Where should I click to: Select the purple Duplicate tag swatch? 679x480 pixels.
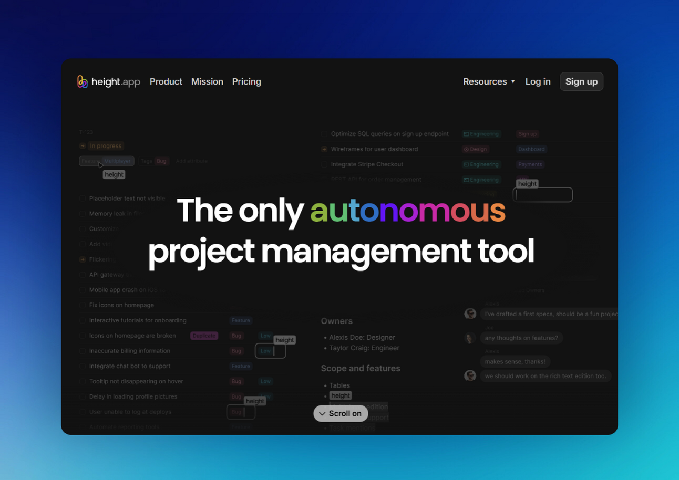pos(204,336)
